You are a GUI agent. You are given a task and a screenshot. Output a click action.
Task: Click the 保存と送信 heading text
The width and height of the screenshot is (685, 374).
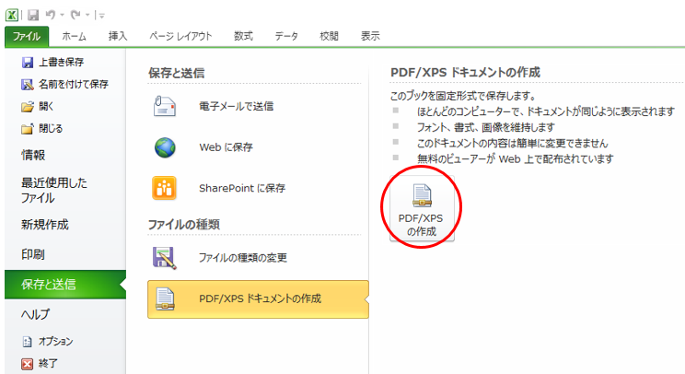(177, 73)
